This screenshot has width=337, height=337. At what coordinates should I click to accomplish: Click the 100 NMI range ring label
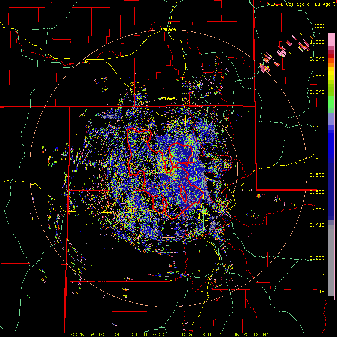pyautogui.click(x=168, y=30)
